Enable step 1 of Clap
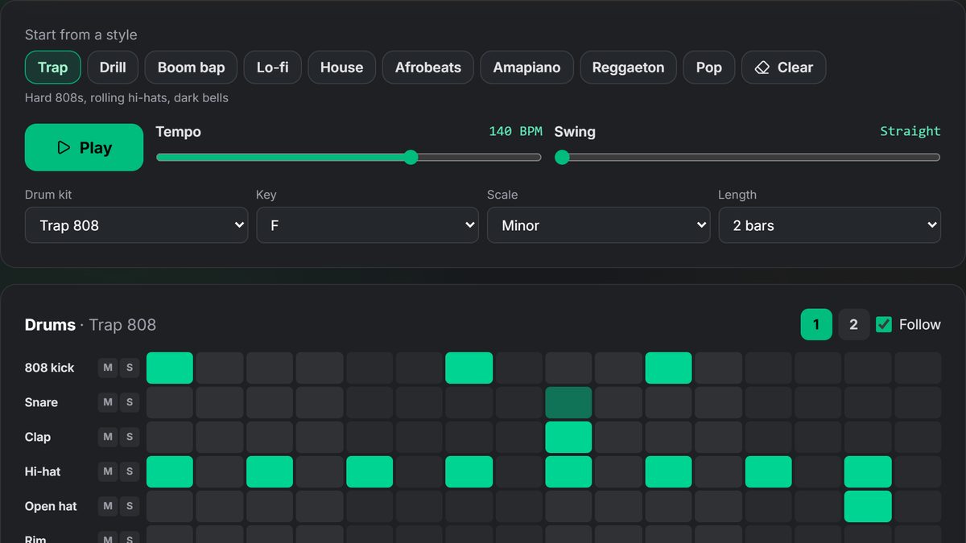 [170, 437]
